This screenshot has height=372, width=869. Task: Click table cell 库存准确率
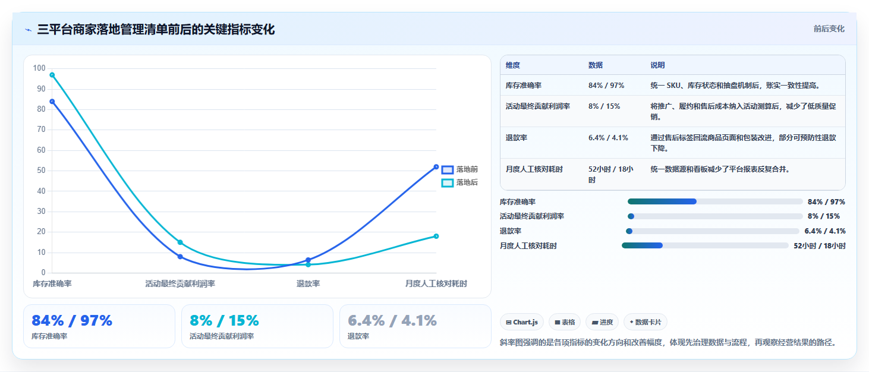(524, 86)
